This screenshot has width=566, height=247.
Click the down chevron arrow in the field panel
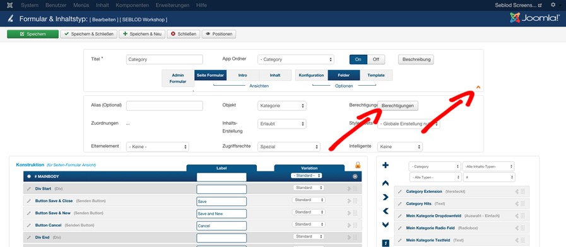click(386, 225)
